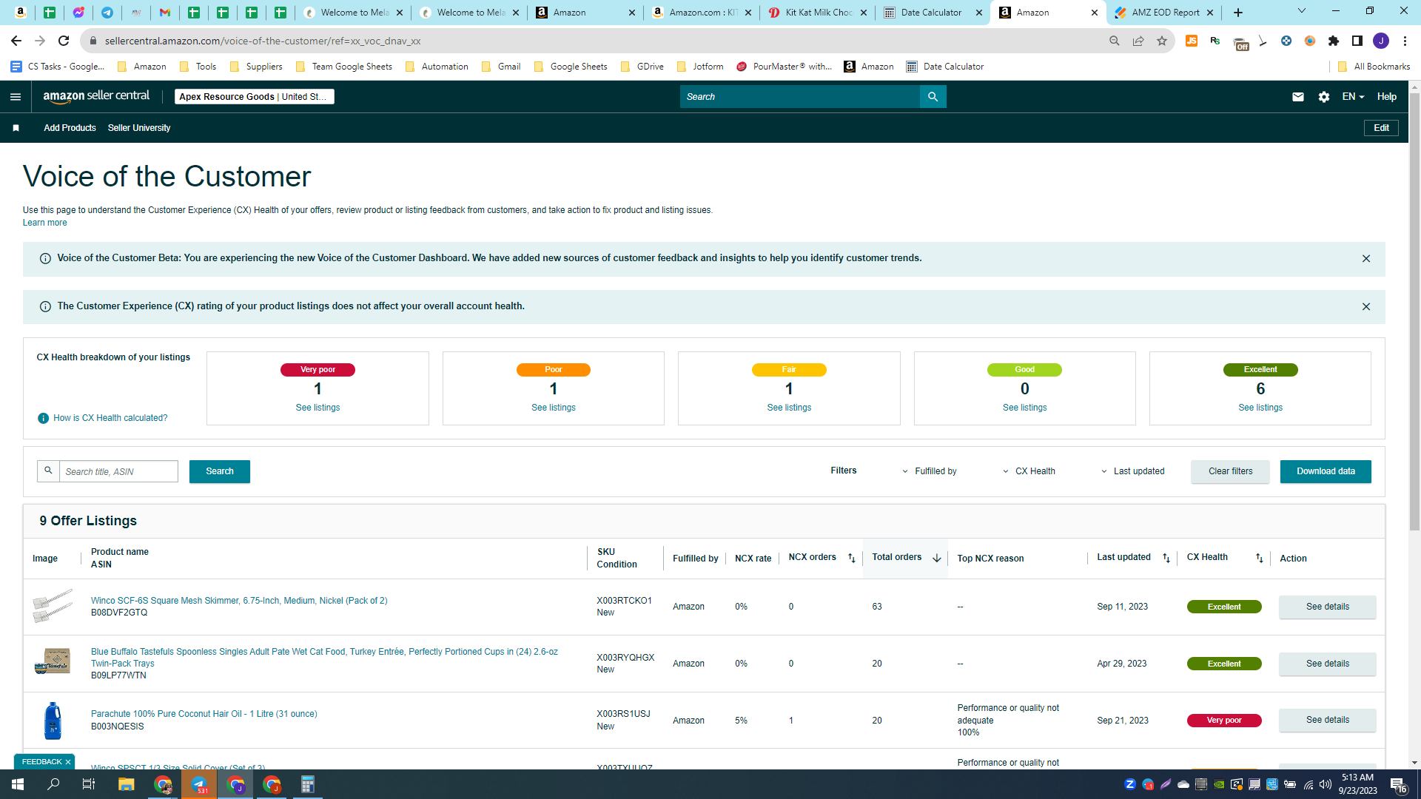Open the Learn more link
Screen dimensions: 1421x799
(44, 223)
